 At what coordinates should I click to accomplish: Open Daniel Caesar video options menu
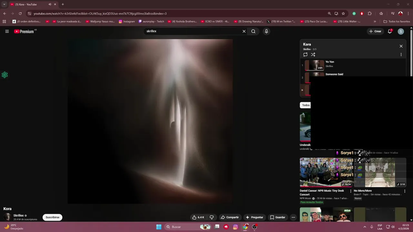[x=351, y=191]
